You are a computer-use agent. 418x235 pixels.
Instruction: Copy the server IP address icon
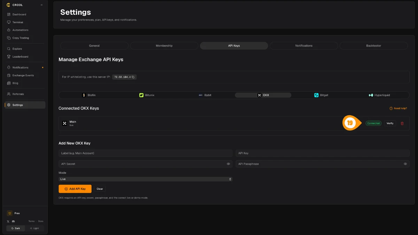coord(133,77)
